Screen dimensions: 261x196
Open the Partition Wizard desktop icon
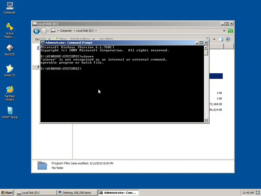10,93
